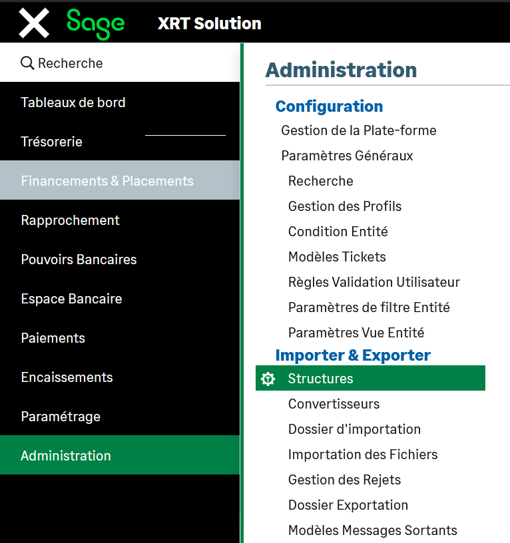This screenshot has width=510, height=543.
Task: Open Gestion des Profils link
Action: (x=345, y=206)
